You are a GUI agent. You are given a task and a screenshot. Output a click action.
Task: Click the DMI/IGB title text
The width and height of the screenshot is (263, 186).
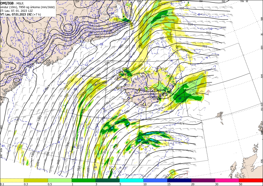[7, 3]
